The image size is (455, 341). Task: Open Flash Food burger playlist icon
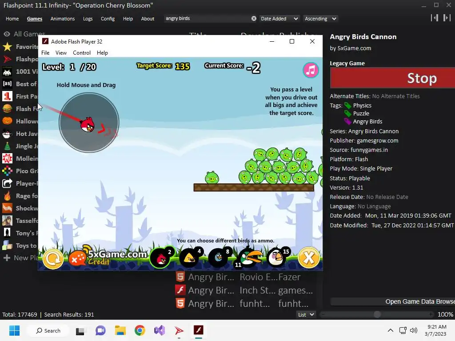click(7, 109)
